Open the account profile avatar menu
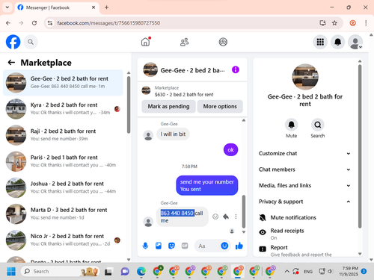Image resolution: width=374 pixels, height=280 pixels. [355, 42]
